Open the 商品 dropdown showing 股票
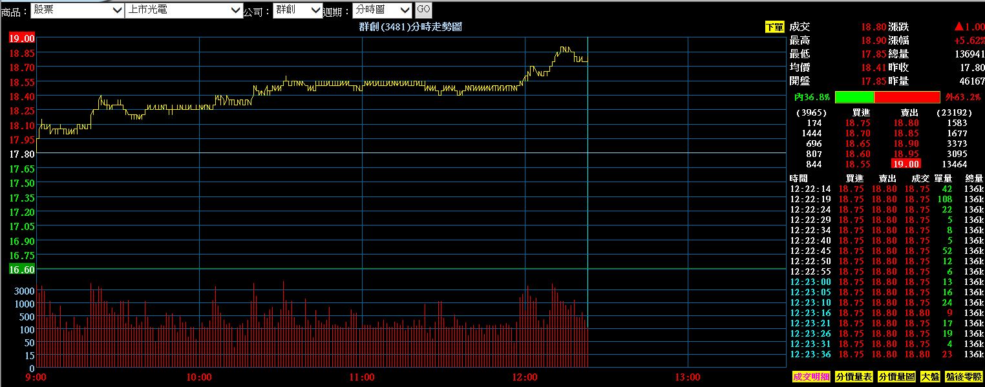The image size is (985, 387). tap(78, 10)
